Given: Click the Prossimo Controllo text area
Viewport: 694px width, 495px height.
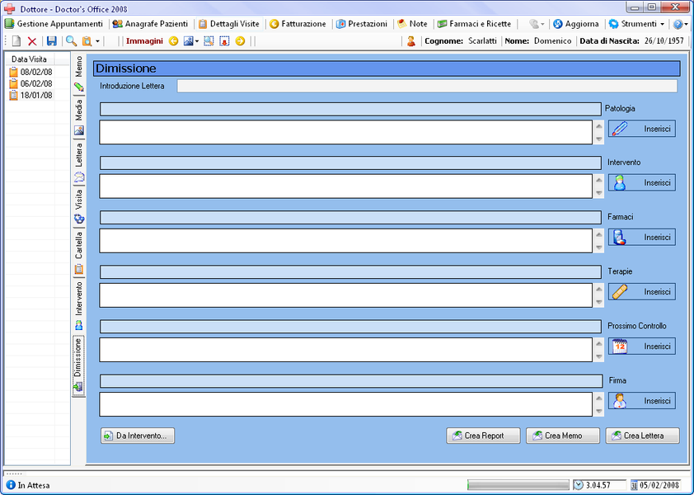Looking at the screenshot, I should pyautogui.click(x=345, y=350).
